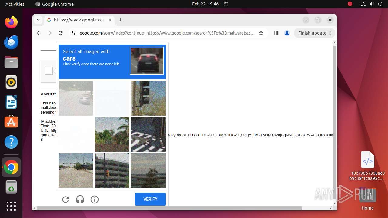Open the tab search dropdown

coord(38,20)
